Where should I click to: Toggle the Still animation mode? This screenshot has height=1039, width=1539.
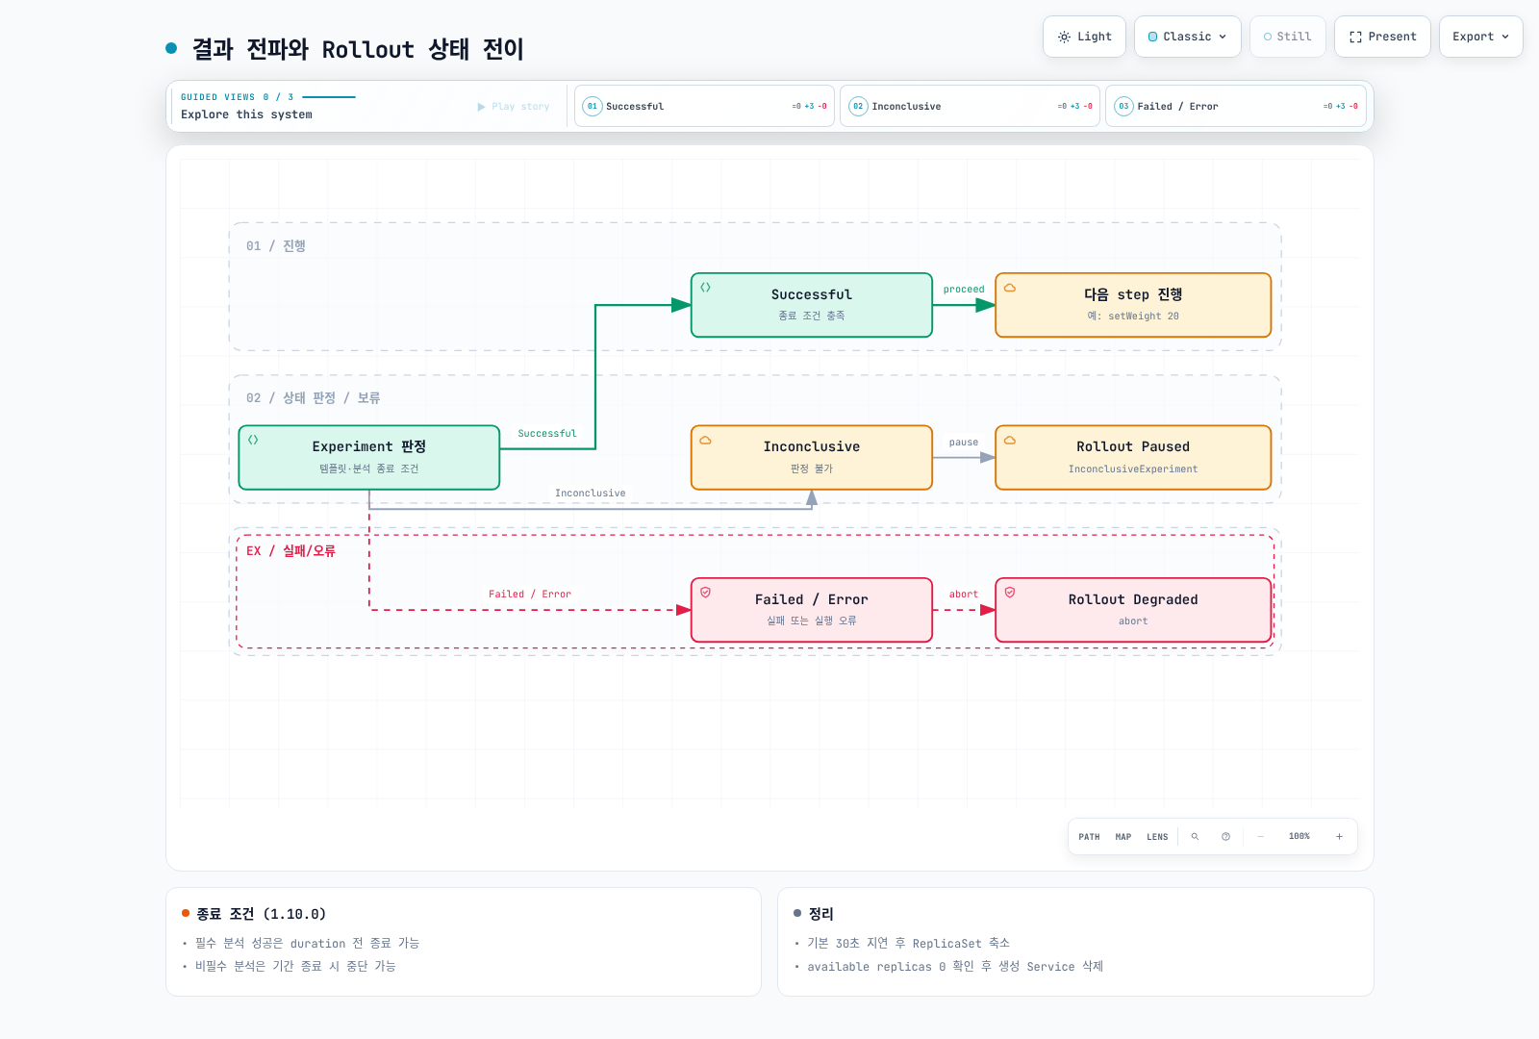point(1288,37)
